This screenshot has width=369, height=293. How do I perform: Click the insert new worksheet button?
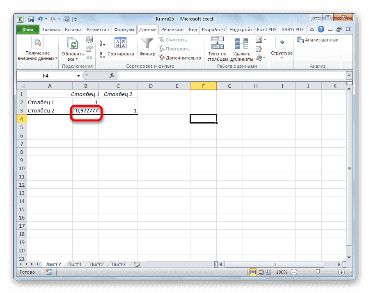click(137, 264)
